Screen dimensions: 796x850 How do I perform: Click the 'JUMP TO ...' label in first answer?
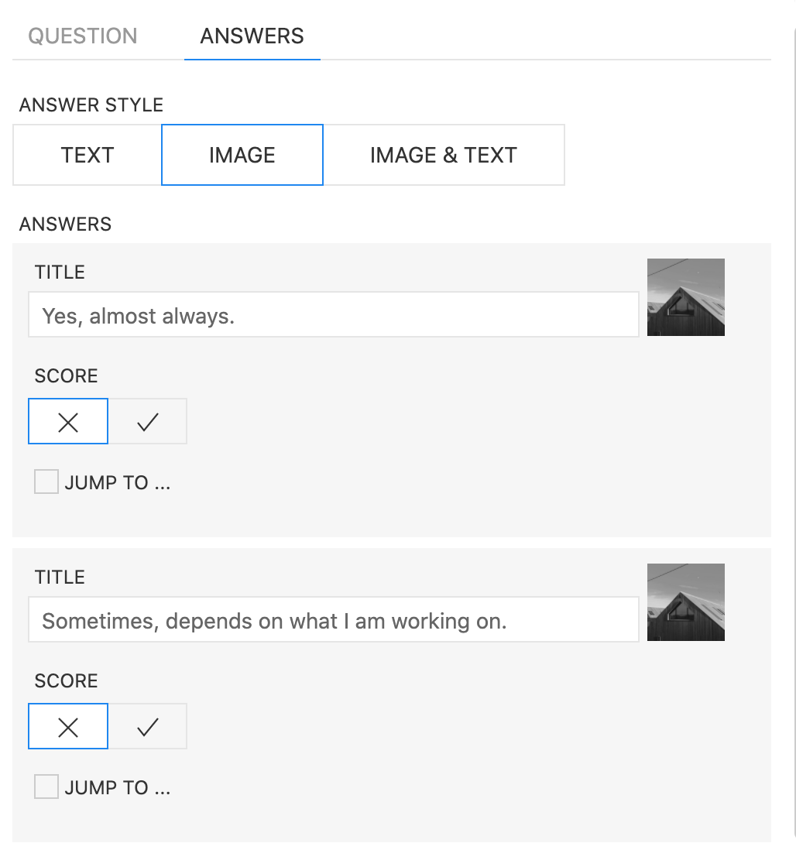(x=118, y=483)
